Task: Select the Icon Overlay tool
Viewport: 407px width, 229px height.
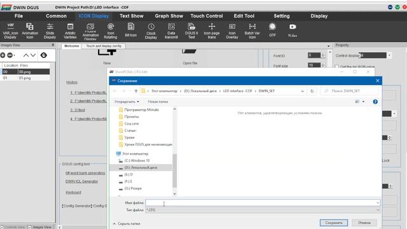Action: [231, 31]
